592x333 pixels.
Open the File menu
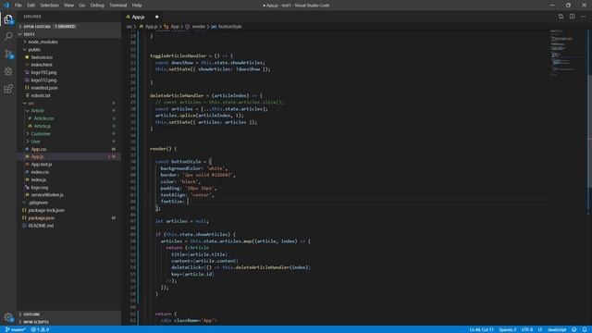pyautogui.click(x=18, y=6)
